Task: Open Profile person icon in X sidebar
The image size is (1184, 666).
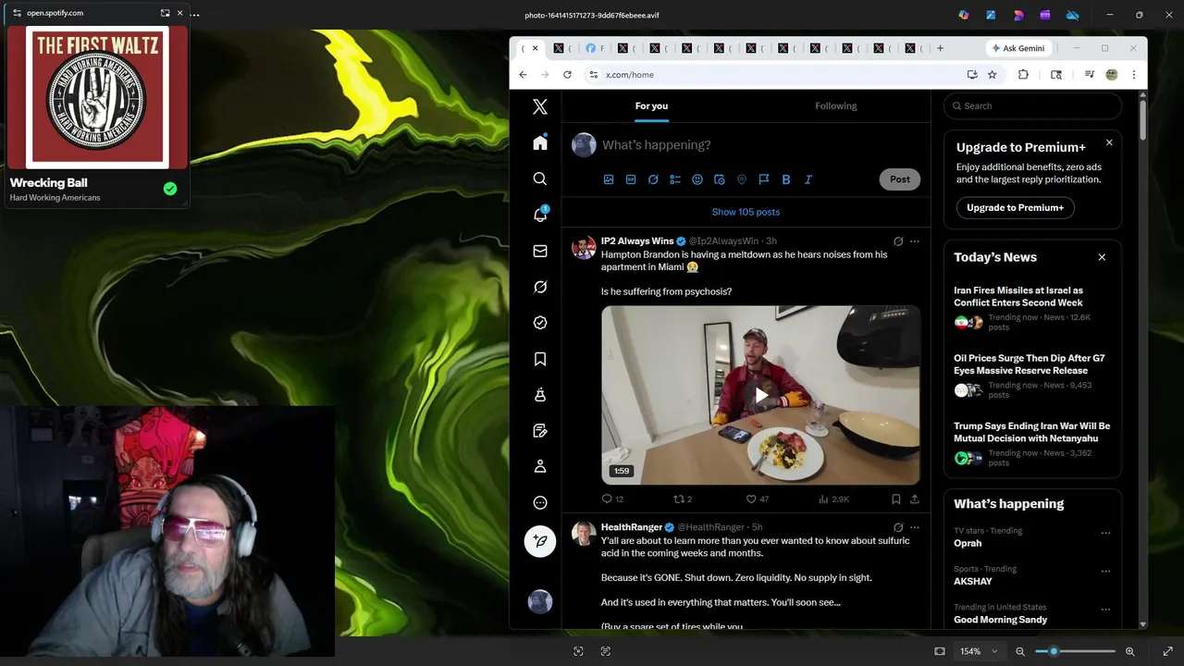Action: [x=540, y=466]
